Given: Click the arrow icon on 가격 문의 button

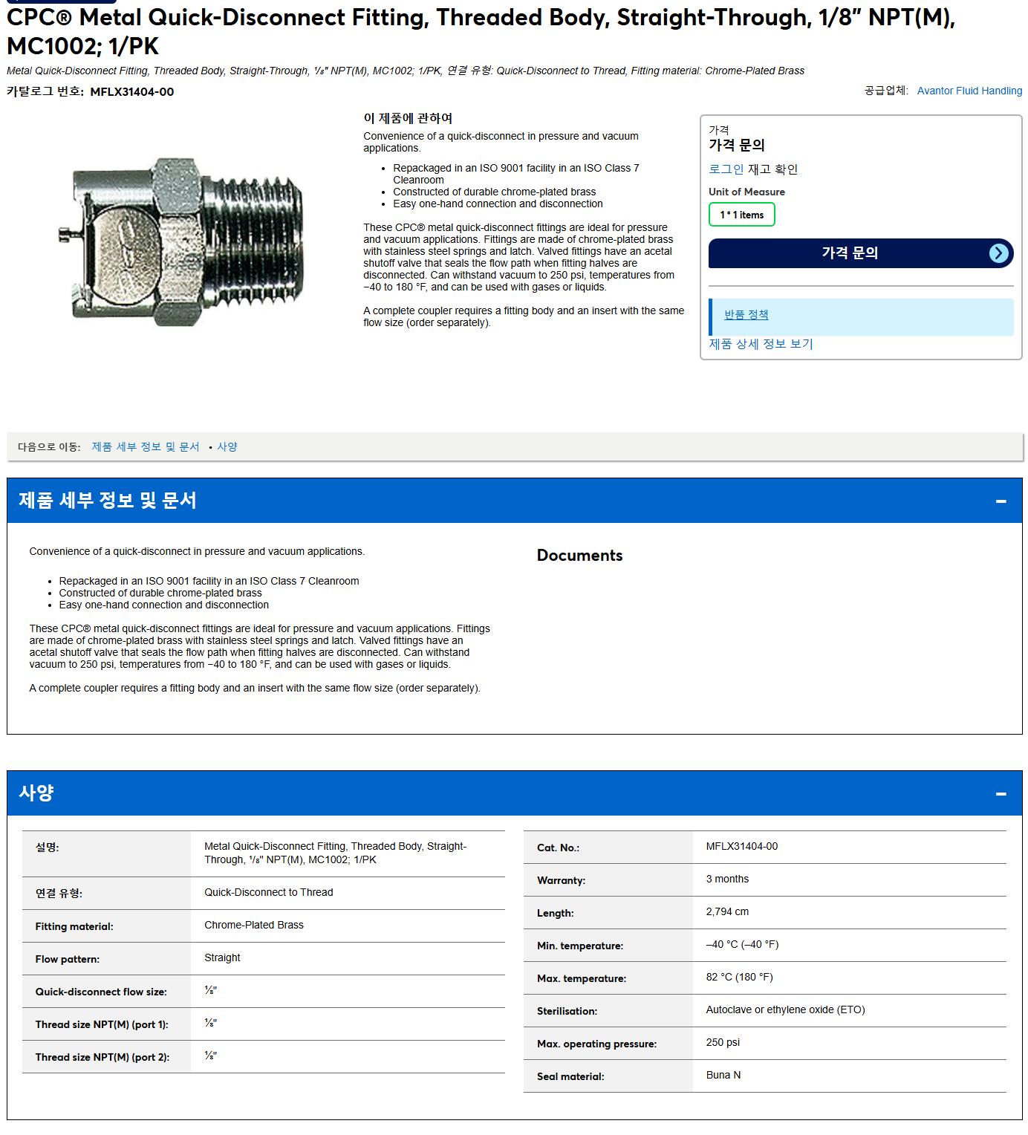Looking at the screenshot, I should point(999,253).
